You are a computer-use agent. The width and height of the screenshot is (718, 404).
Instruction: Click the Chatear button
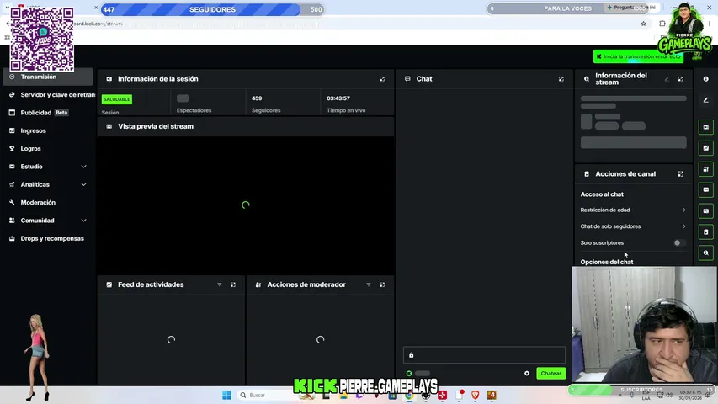point(550,374)
